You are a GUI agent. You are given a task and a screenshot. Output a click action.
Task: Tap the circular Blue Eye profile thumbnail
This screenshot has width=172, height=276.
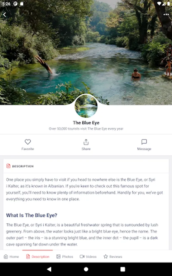[x=86, y=106]
